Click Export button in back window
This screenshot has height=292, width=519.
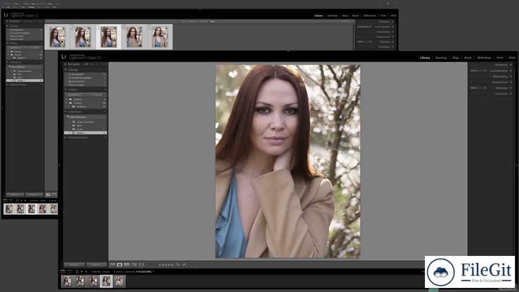(34, 195)
